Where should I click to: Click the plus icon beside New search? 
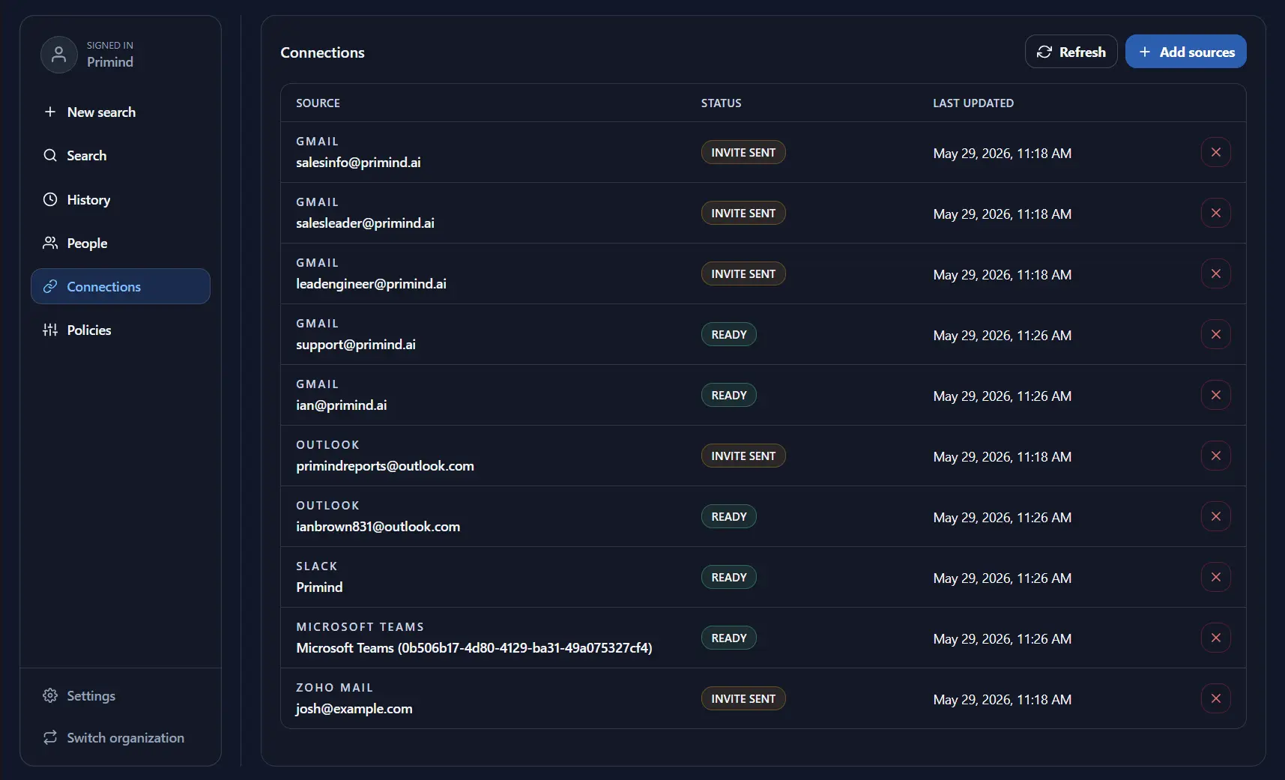click(x=50, y=112)
